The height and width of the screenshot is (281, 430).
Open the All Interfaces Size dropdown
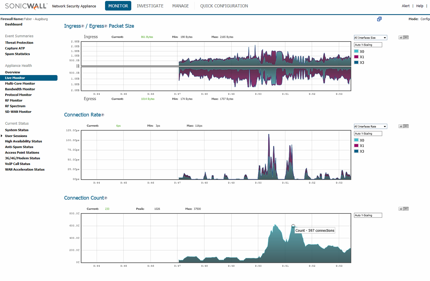click(370, 38)
